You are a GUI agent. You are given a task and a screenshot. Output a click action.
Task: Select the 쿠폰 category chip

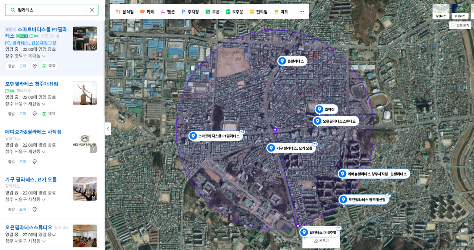pyautogui.click(x=213, y=12)
